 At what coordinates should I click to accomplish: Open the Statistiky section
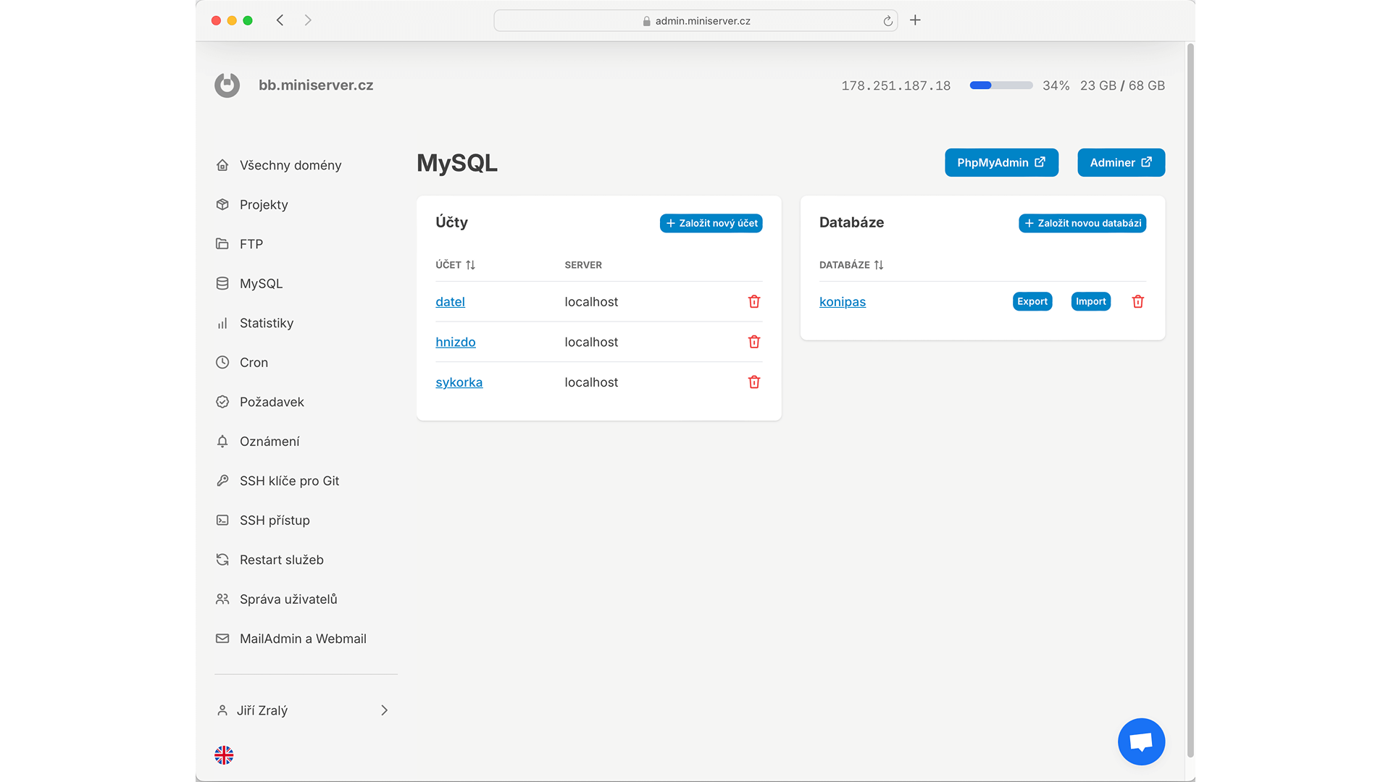tap(267, 323)
